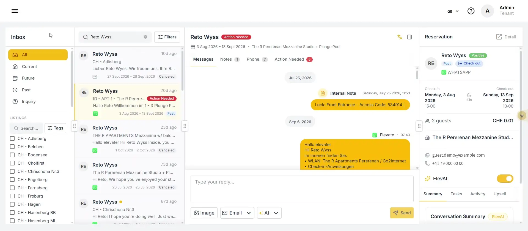Screen dimensions: 528x231
Task: Show All inbox conversations
Action: pyautogui.click(x=38, y=55)
